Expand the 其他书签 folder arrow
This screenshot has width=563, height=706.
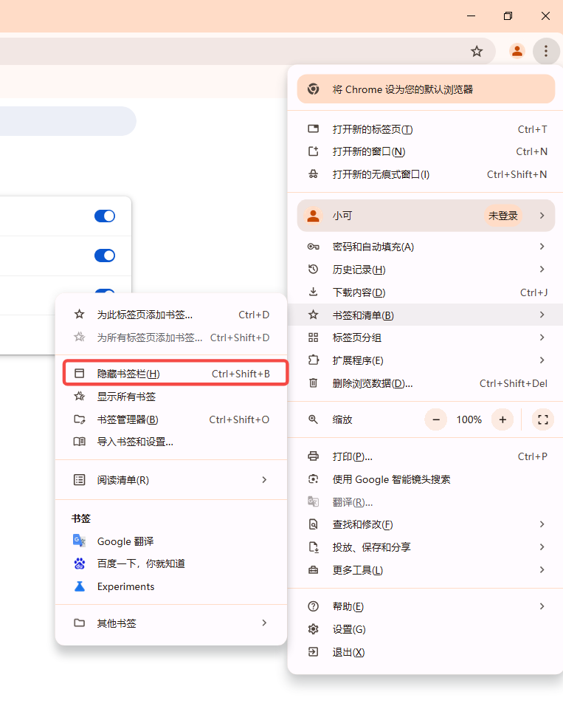265,623
